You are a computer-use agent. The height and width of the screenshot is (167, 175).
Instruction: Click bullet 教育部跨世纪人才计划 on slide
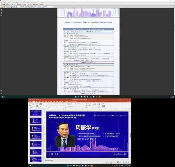click(x=112, y=133)
